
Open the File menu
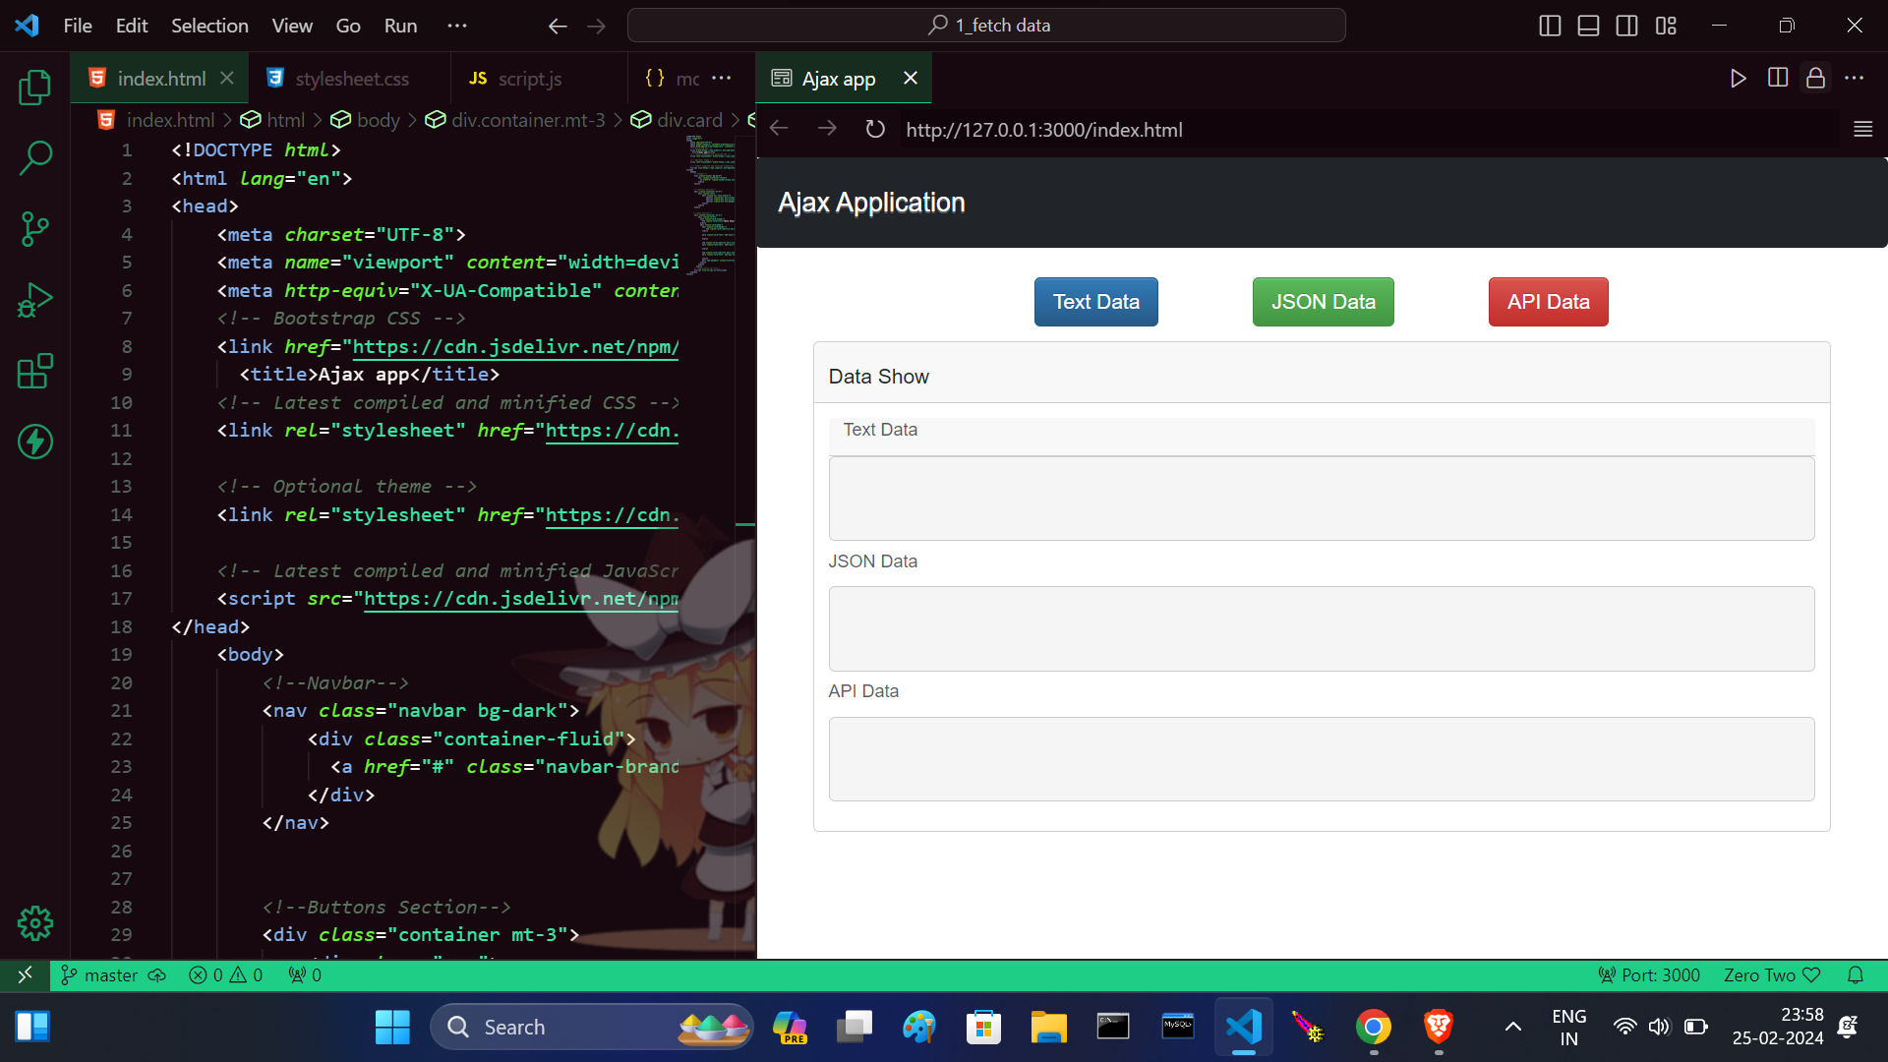[78, 26]
